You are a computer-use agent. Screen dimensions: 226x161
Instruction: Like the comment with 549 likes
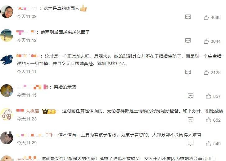(208, 144)
